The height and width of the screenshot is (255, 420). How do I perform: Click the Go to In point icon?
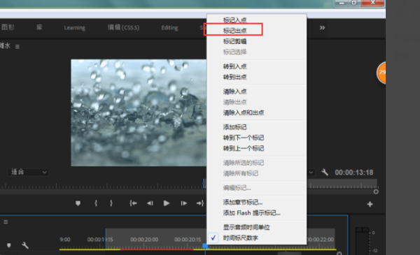click(x=133, y=203)
